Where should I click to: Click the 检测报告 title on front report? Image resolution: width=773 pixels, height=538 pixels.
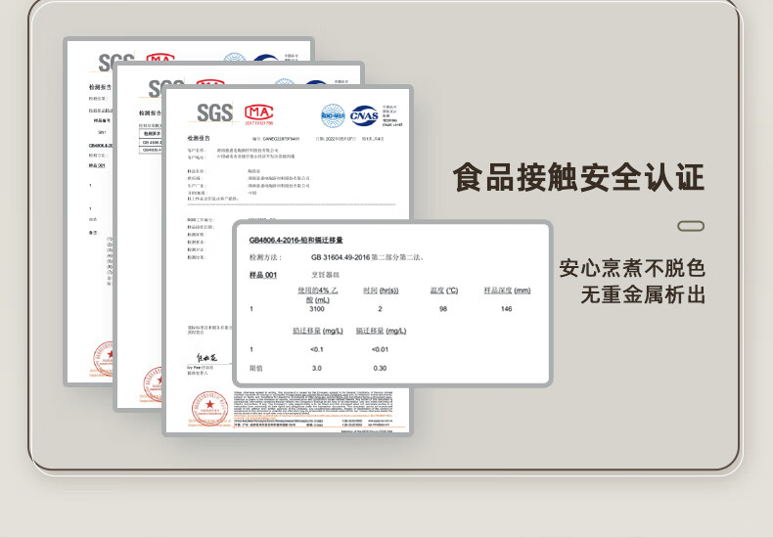[199, 139]
